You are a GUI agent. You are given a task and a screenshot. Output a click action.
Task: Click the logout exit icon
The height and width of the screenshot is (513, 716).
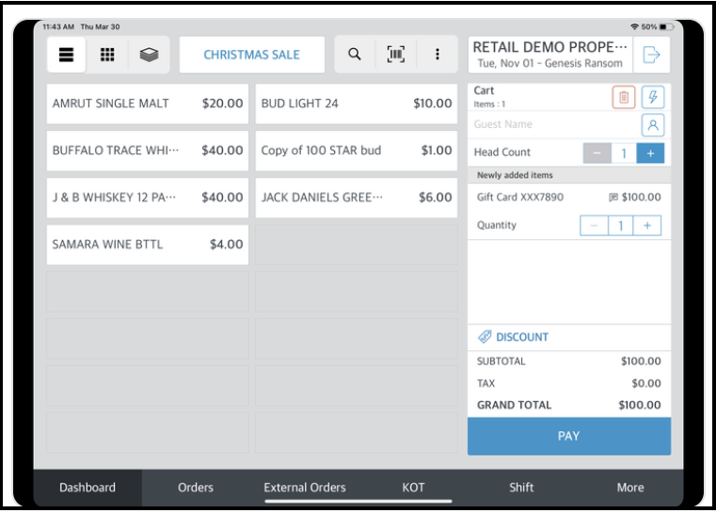coord(651,56)
